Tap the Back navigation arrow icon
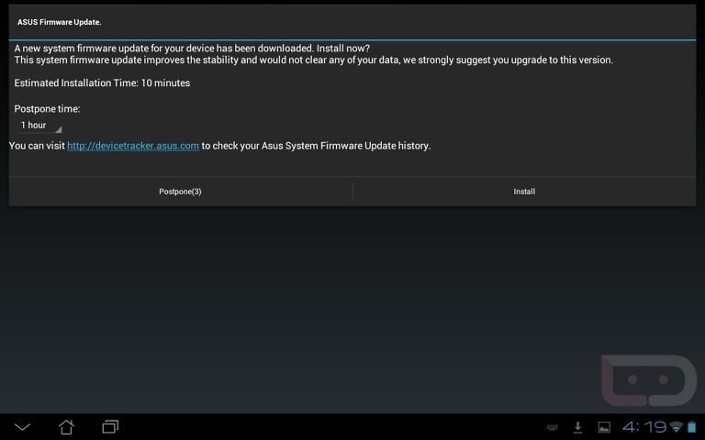 (x=22, y=426)
